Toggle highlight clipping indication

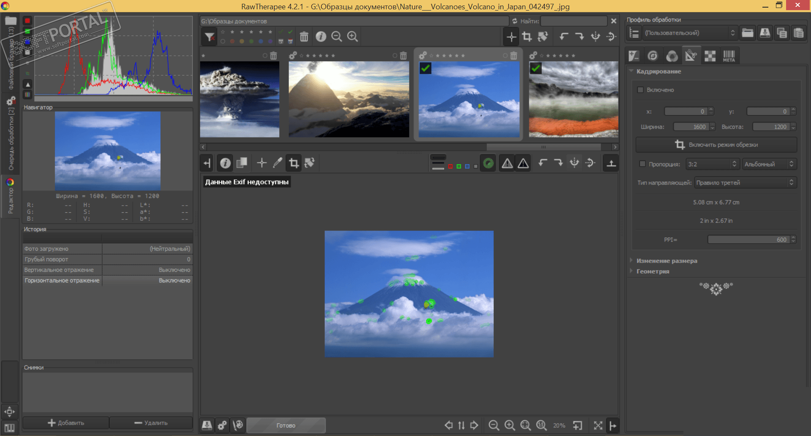tap(523, 163)
